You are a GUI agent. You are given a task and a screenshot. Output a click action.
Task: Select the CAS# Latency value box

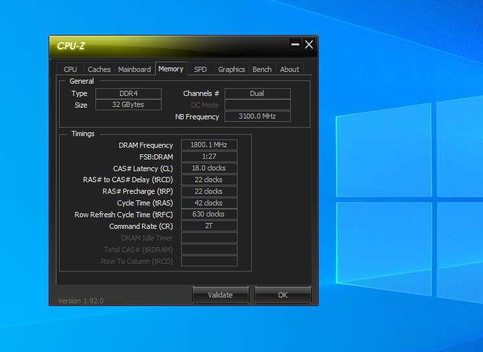tap(209, 168)
